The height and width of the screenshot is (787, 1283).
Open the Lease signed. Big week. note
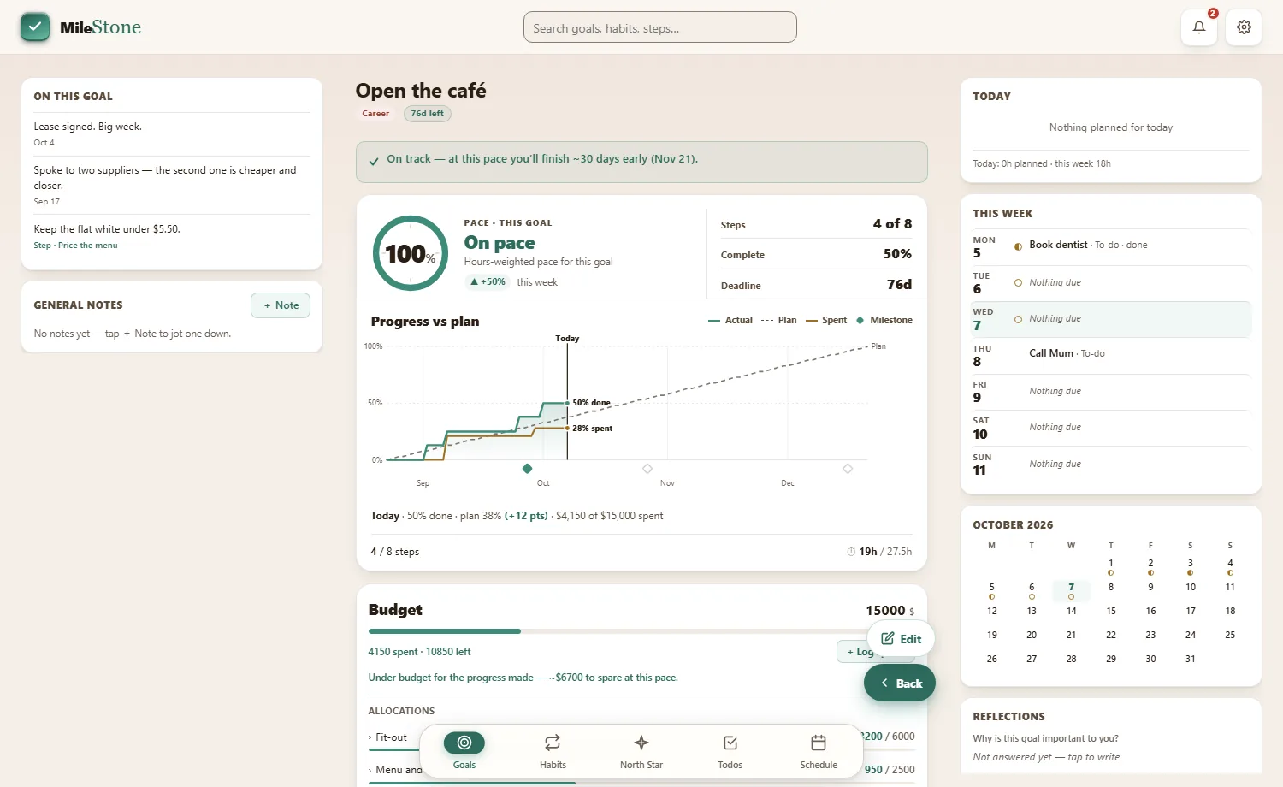point(172,133)
